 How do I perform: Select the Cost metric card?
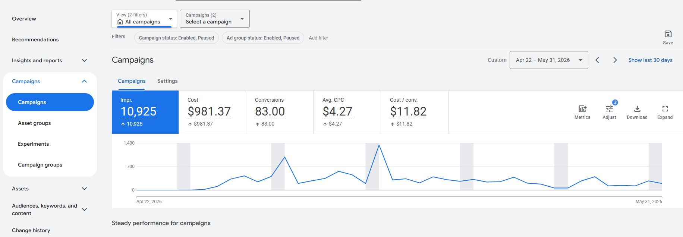[212, 112]
